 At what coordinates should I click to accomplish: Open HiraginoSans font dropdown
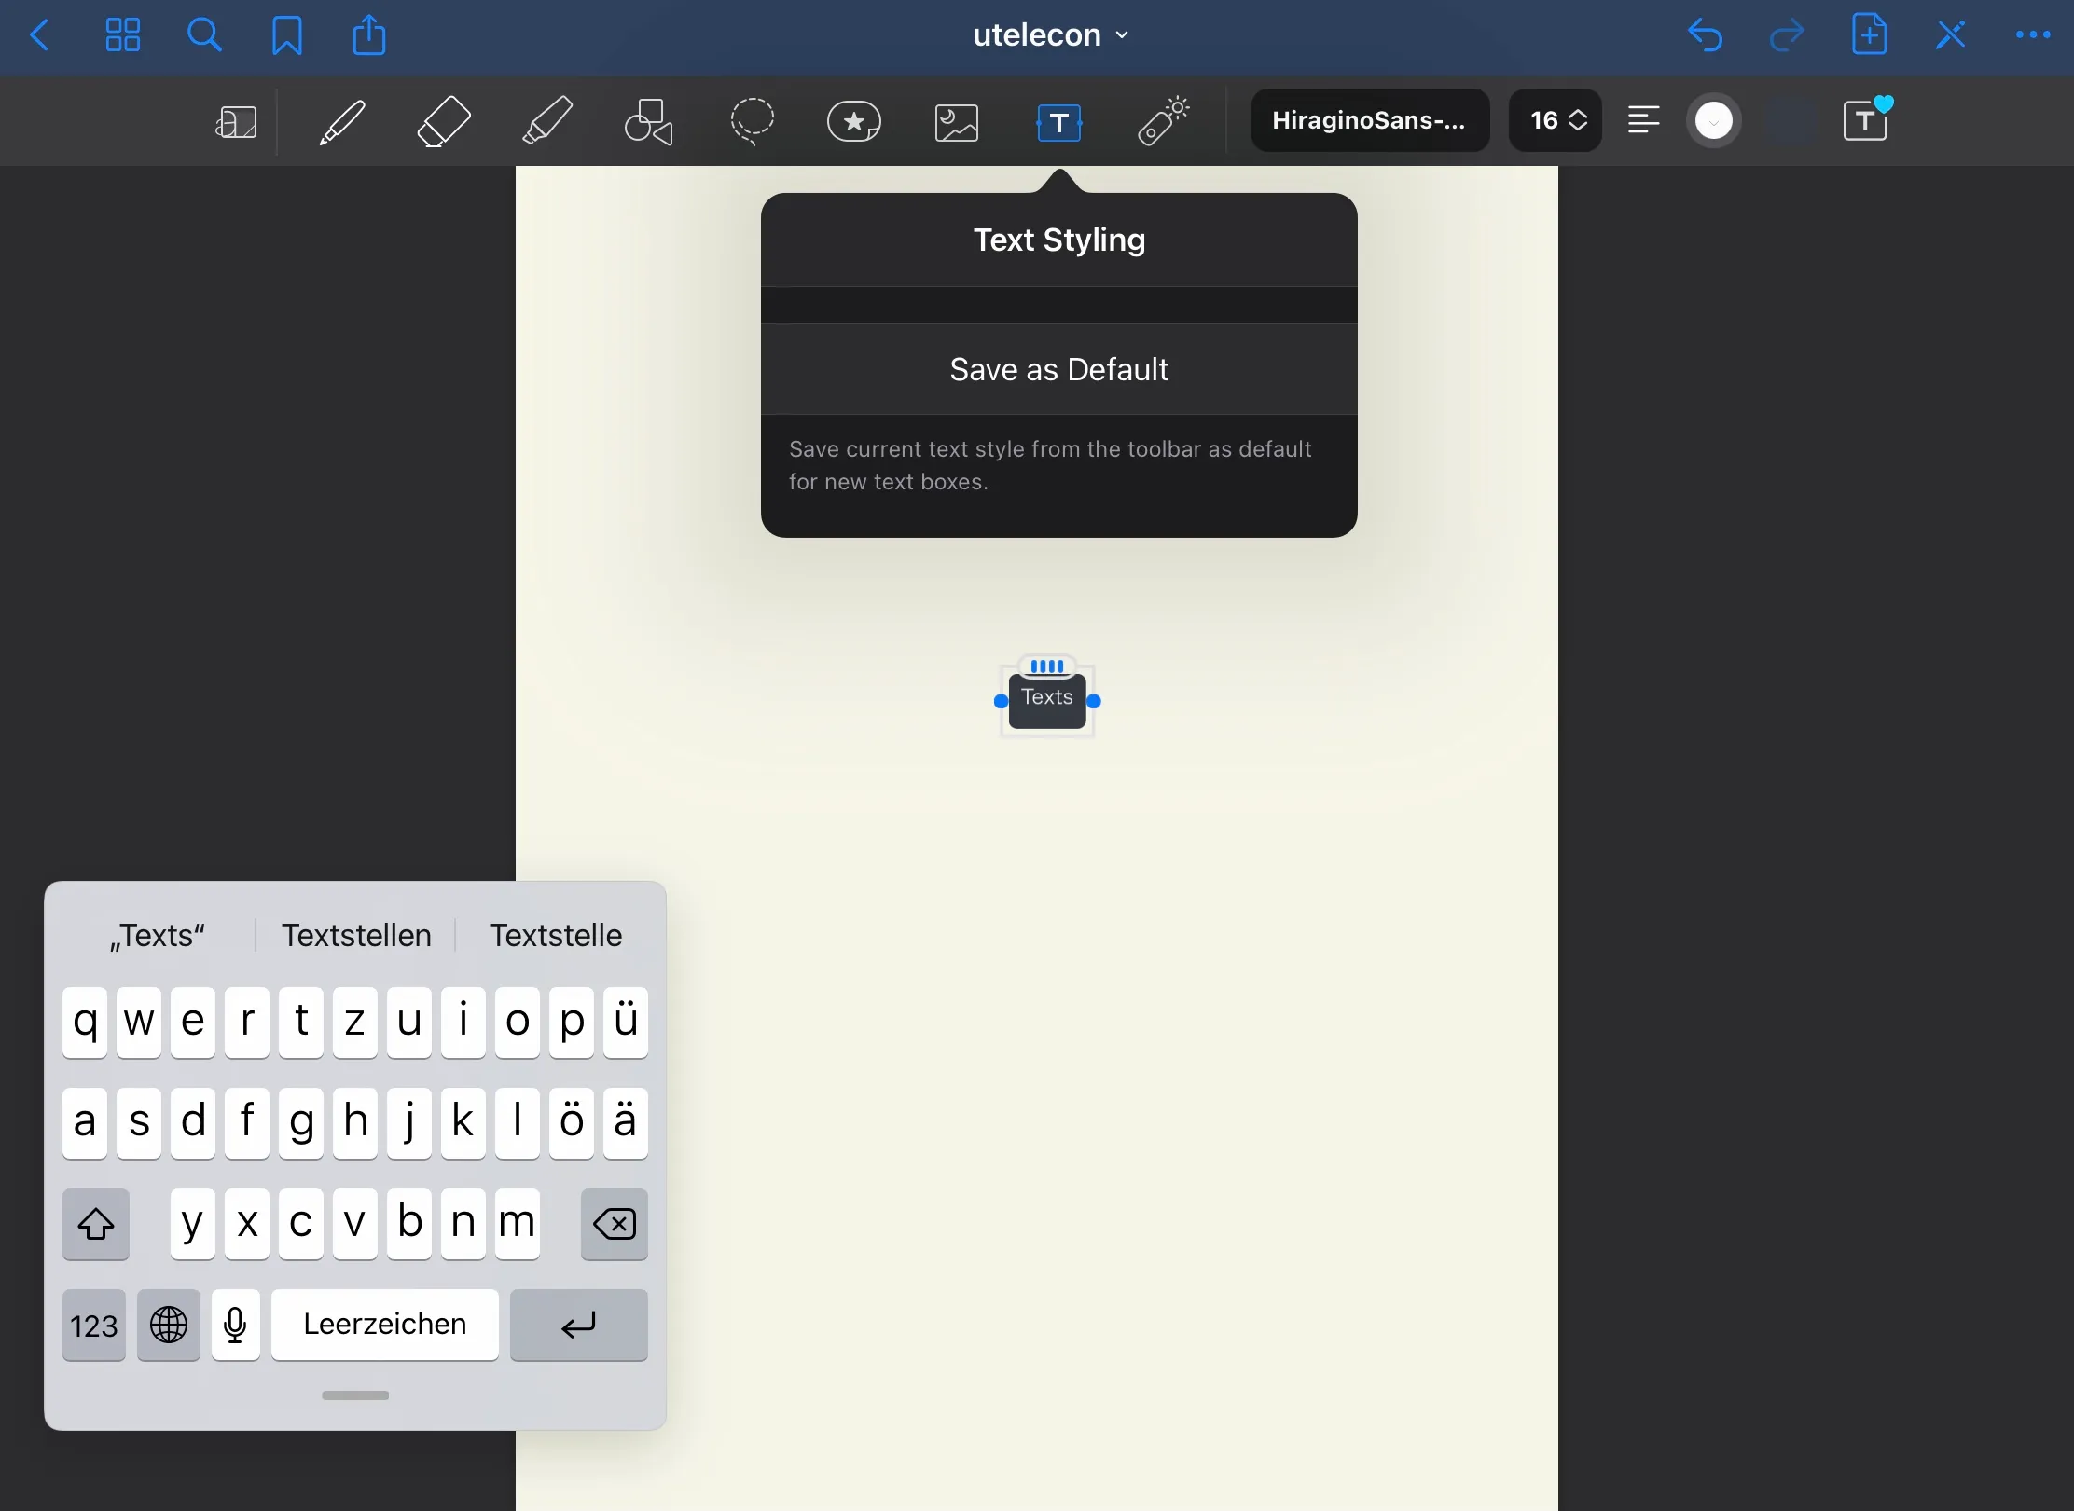[x=1369, y=120]
